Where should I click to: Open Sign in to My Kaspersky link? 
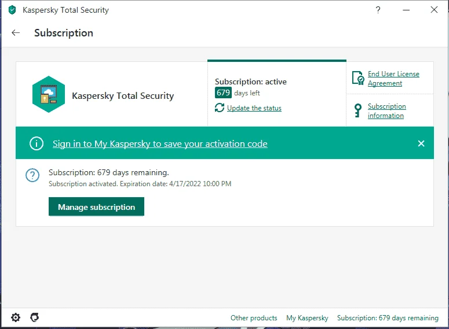(x=160, y=144)
